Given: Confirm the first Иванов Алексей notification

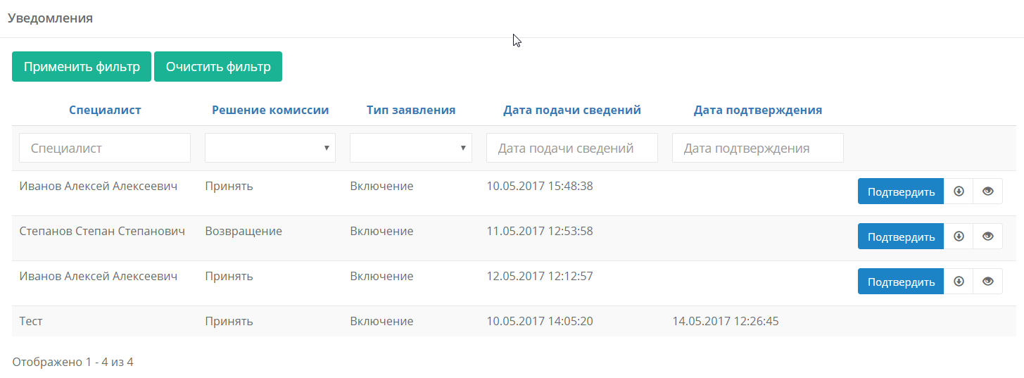Looking at the screenshot, I should pos(901,191).
